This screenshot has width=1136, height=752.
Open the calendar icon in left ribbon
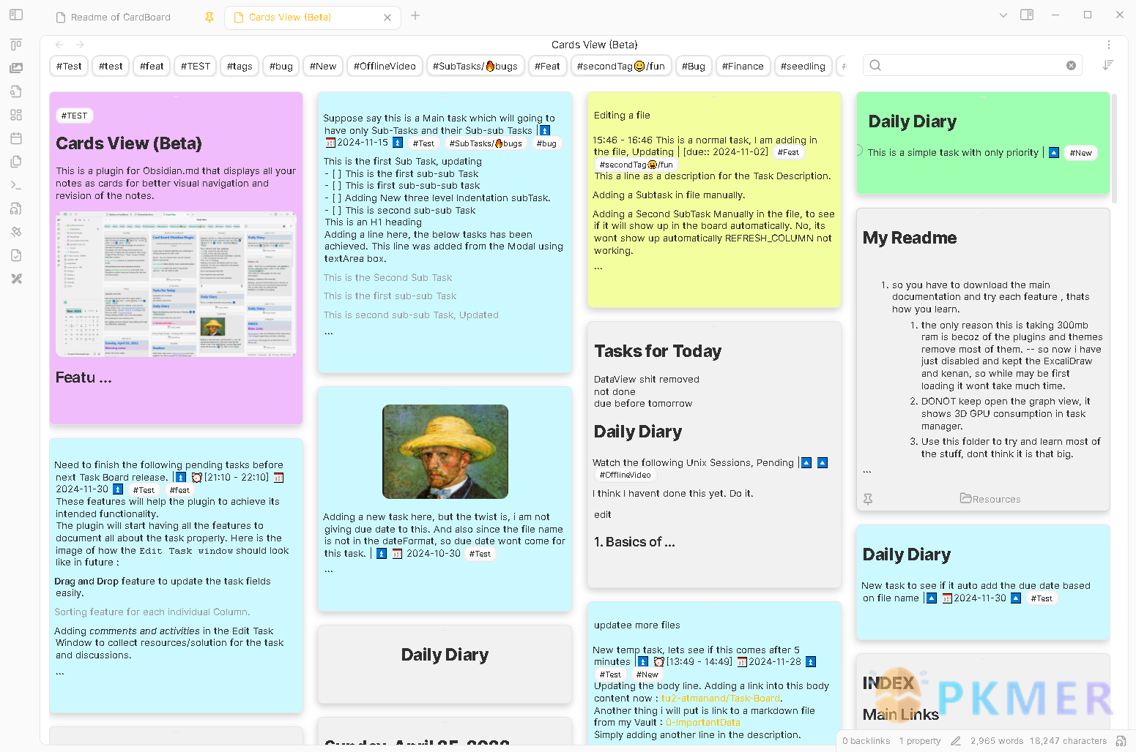(16, 138)
